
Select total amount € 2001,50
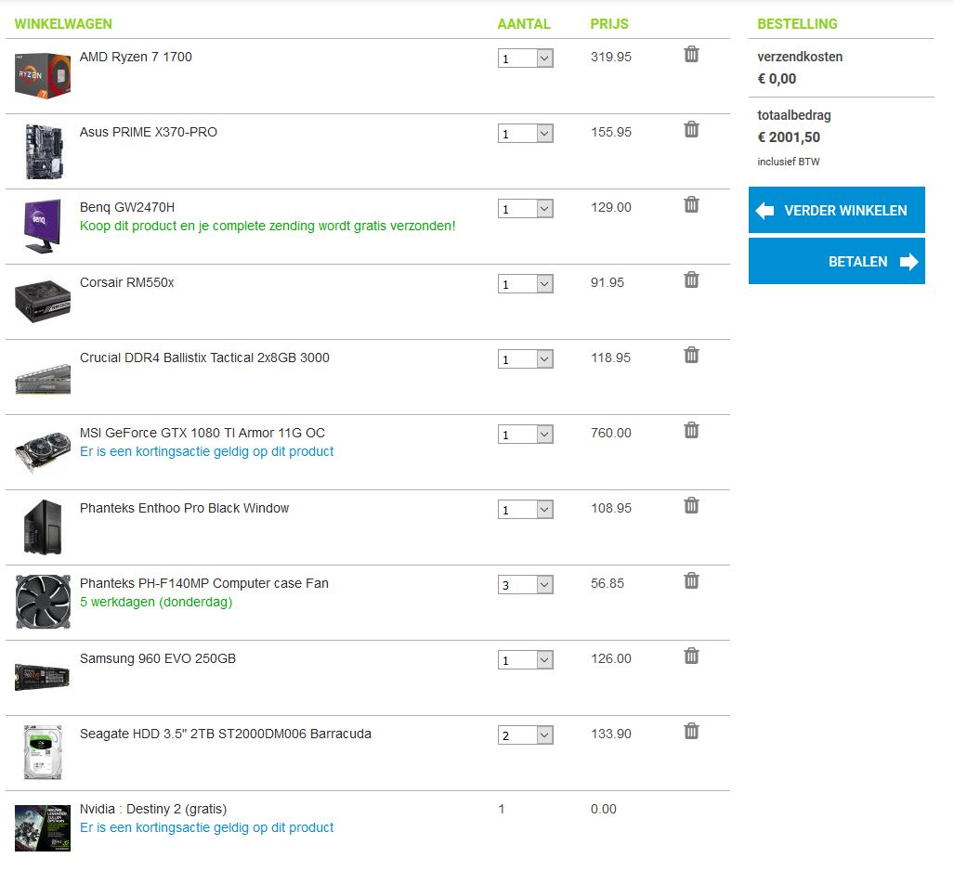click(789, 136)
